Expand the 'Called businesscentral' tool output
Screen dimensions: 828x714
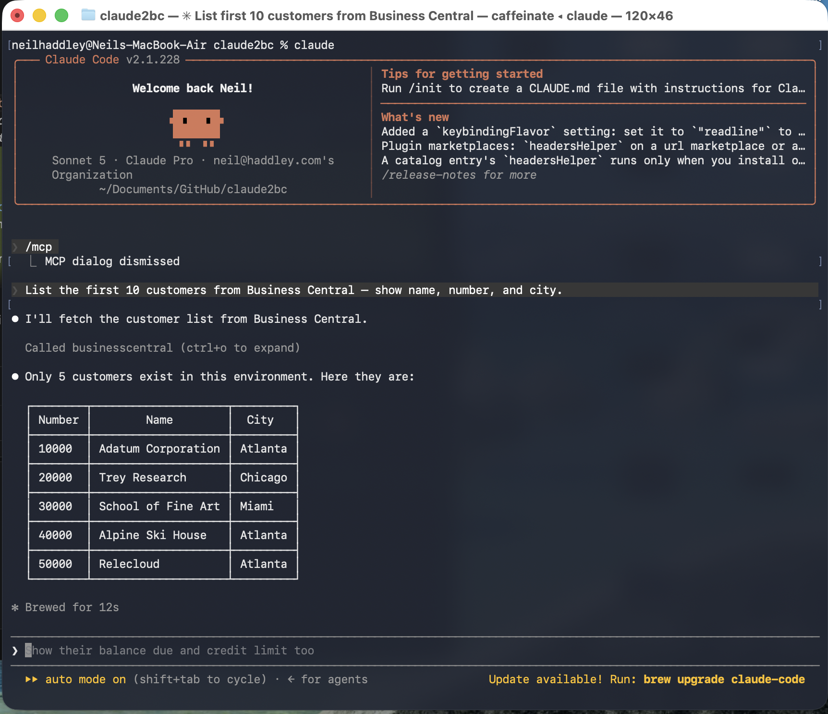point(162,348)
